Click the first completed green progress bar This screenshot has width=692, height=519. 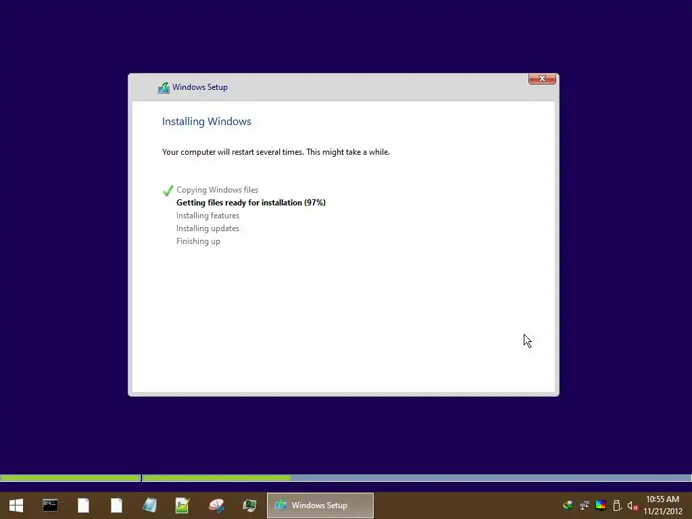pyautogui.click(x=70, y=478)
